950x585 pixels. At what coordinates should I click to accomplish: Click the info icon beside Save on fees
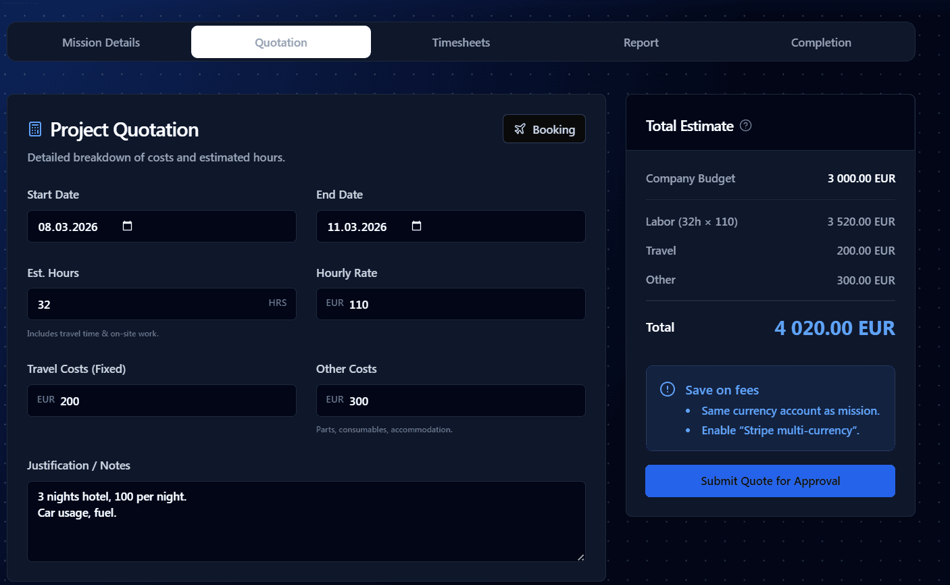[x=667, y=389]
